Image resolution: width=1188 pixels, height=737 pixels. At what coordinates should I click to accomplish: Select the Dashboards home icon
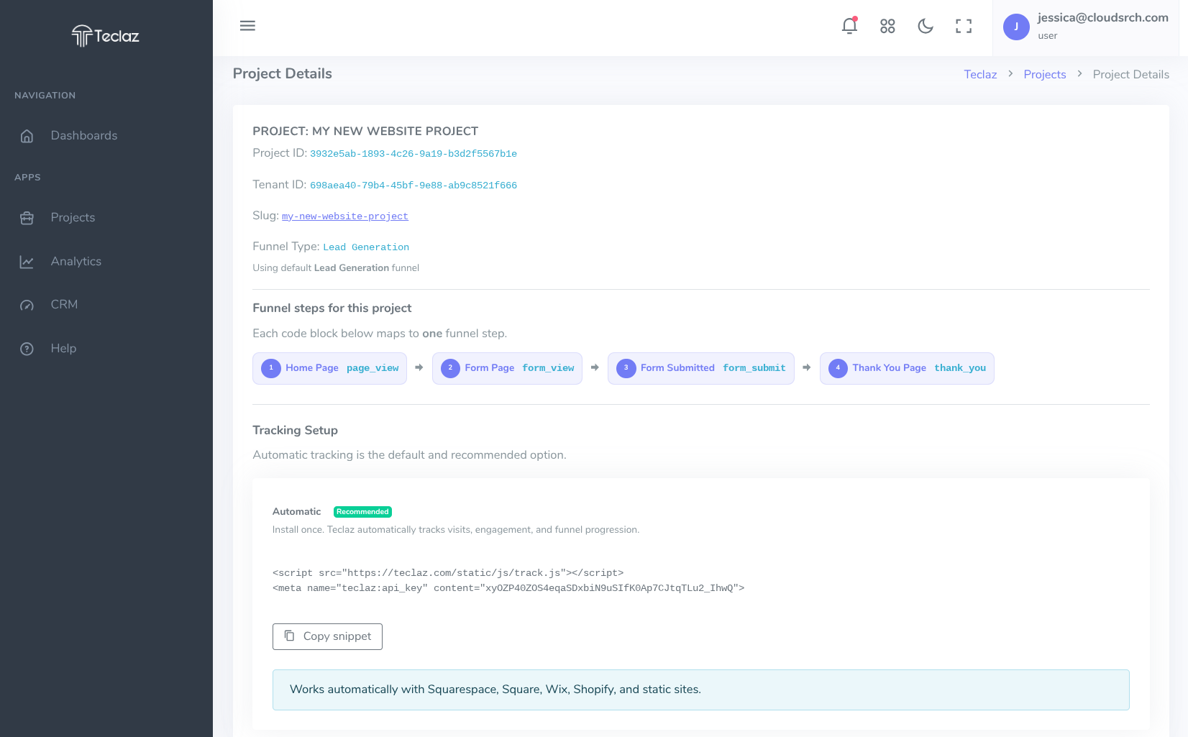[27, 135]
